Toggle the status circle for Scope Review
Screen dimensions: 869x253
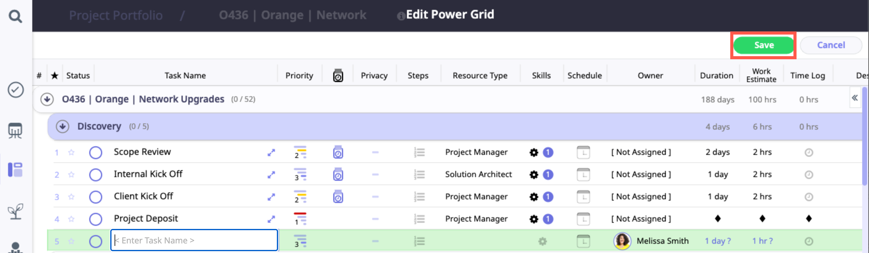pyautogui.click(x=95, y=152)
